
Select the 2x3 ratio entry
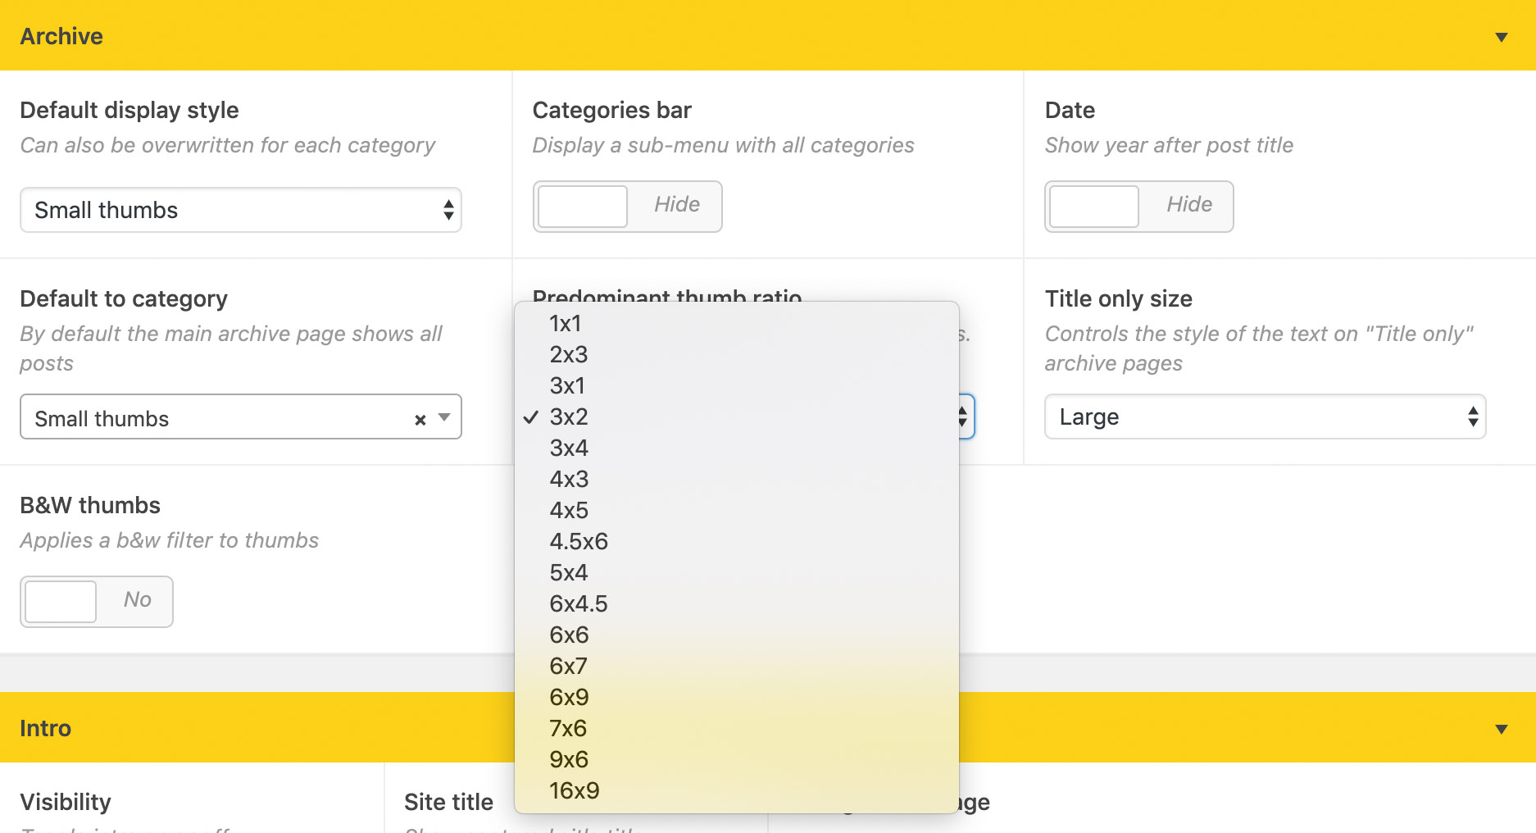569,355
